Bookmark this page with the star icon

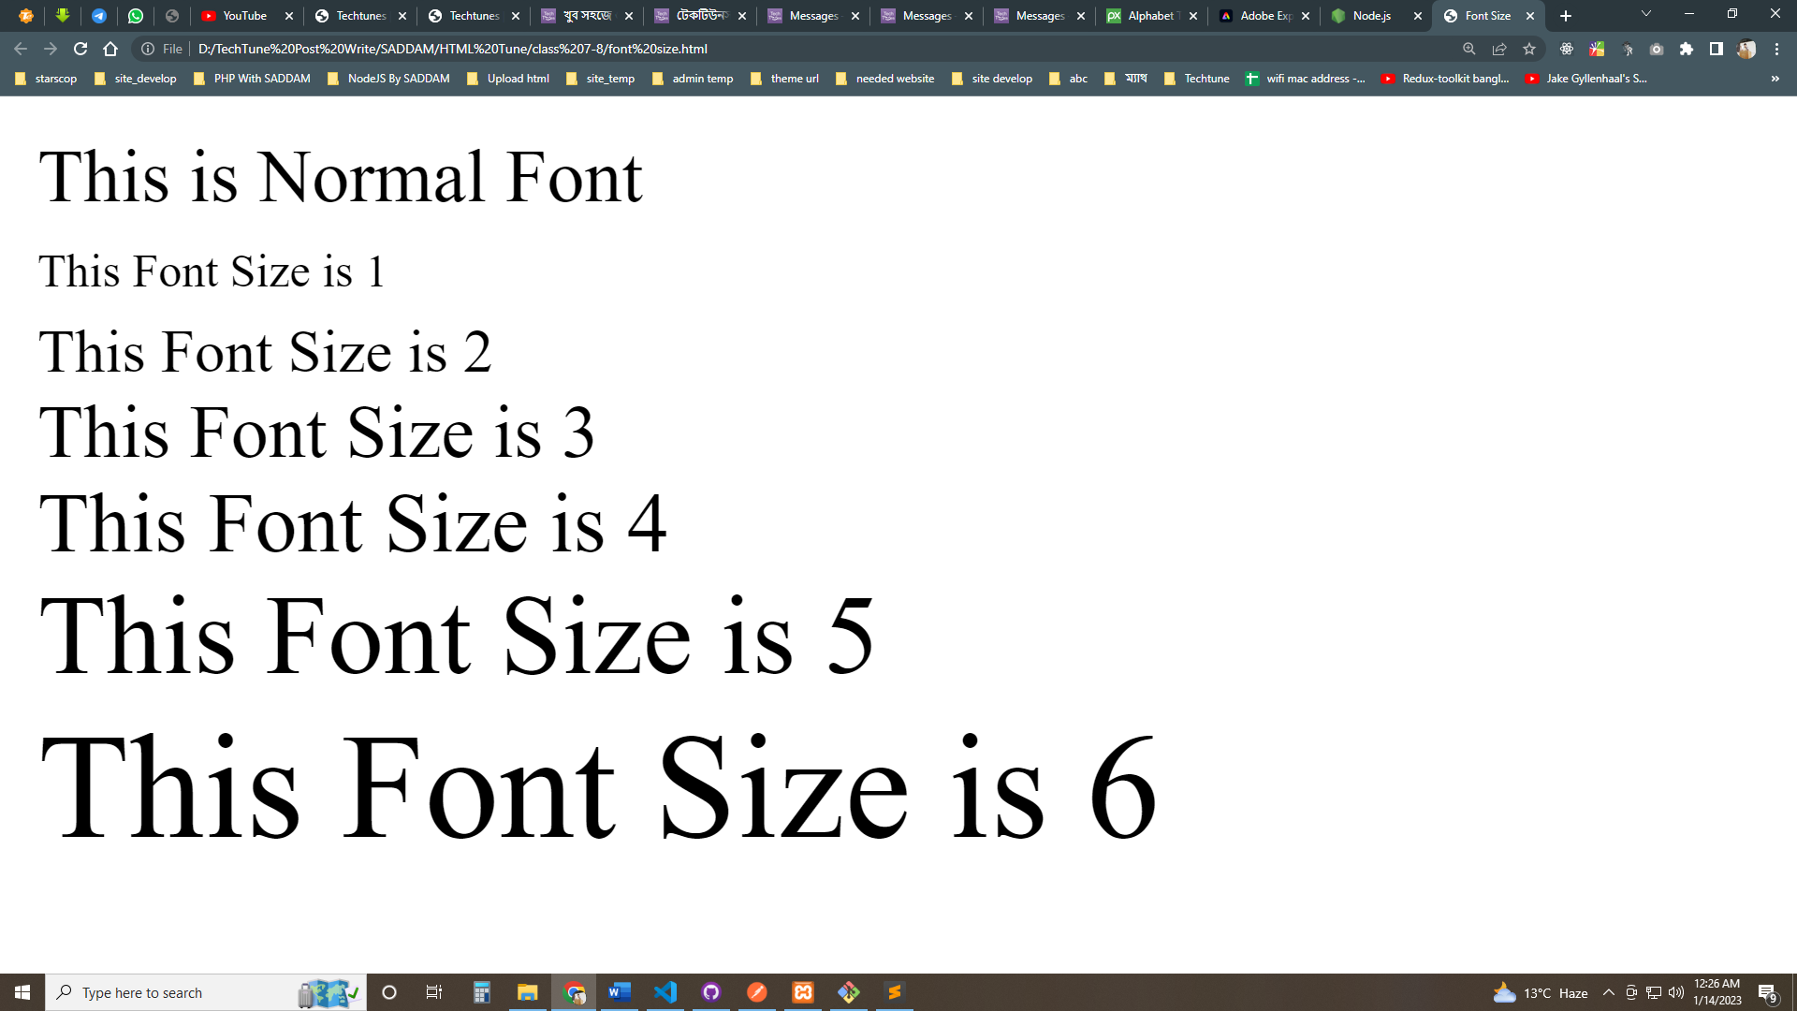pyautogui.click(x=1529, y=49)
